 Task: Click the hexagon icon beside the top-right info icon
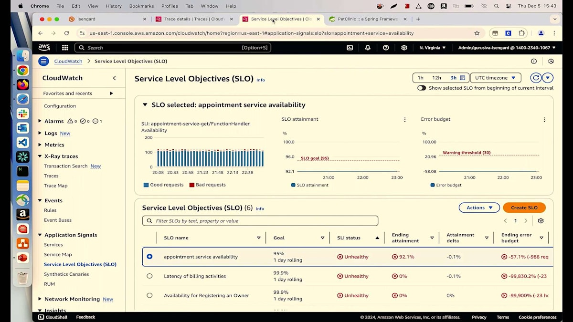tap(551, 61)
